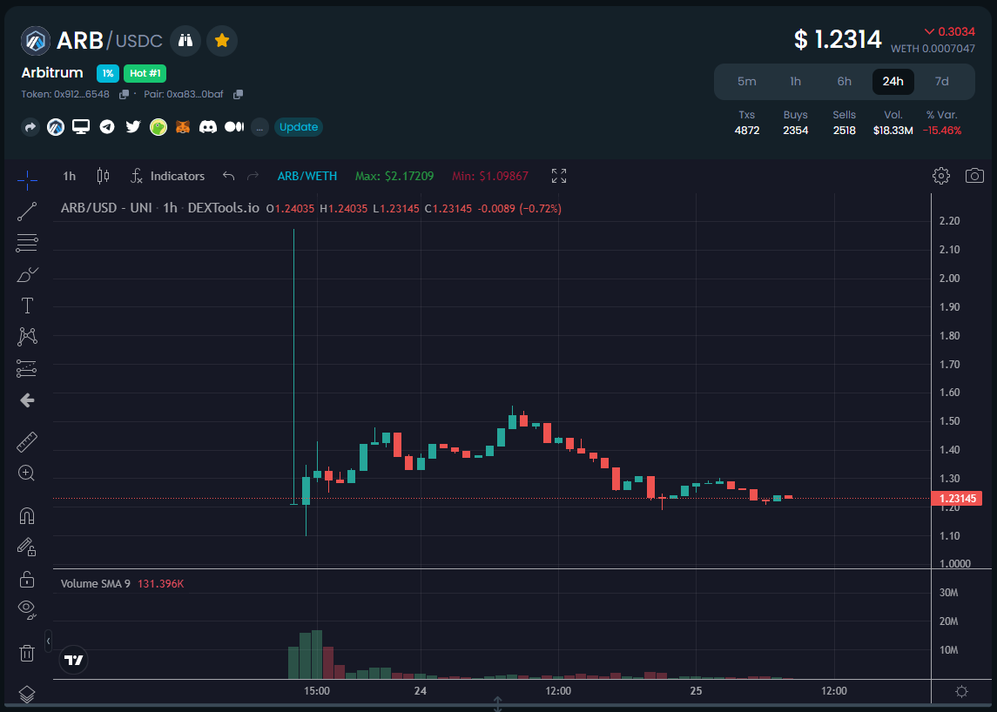
Task: Toggle the magnet snap mode
Action: 27,515
